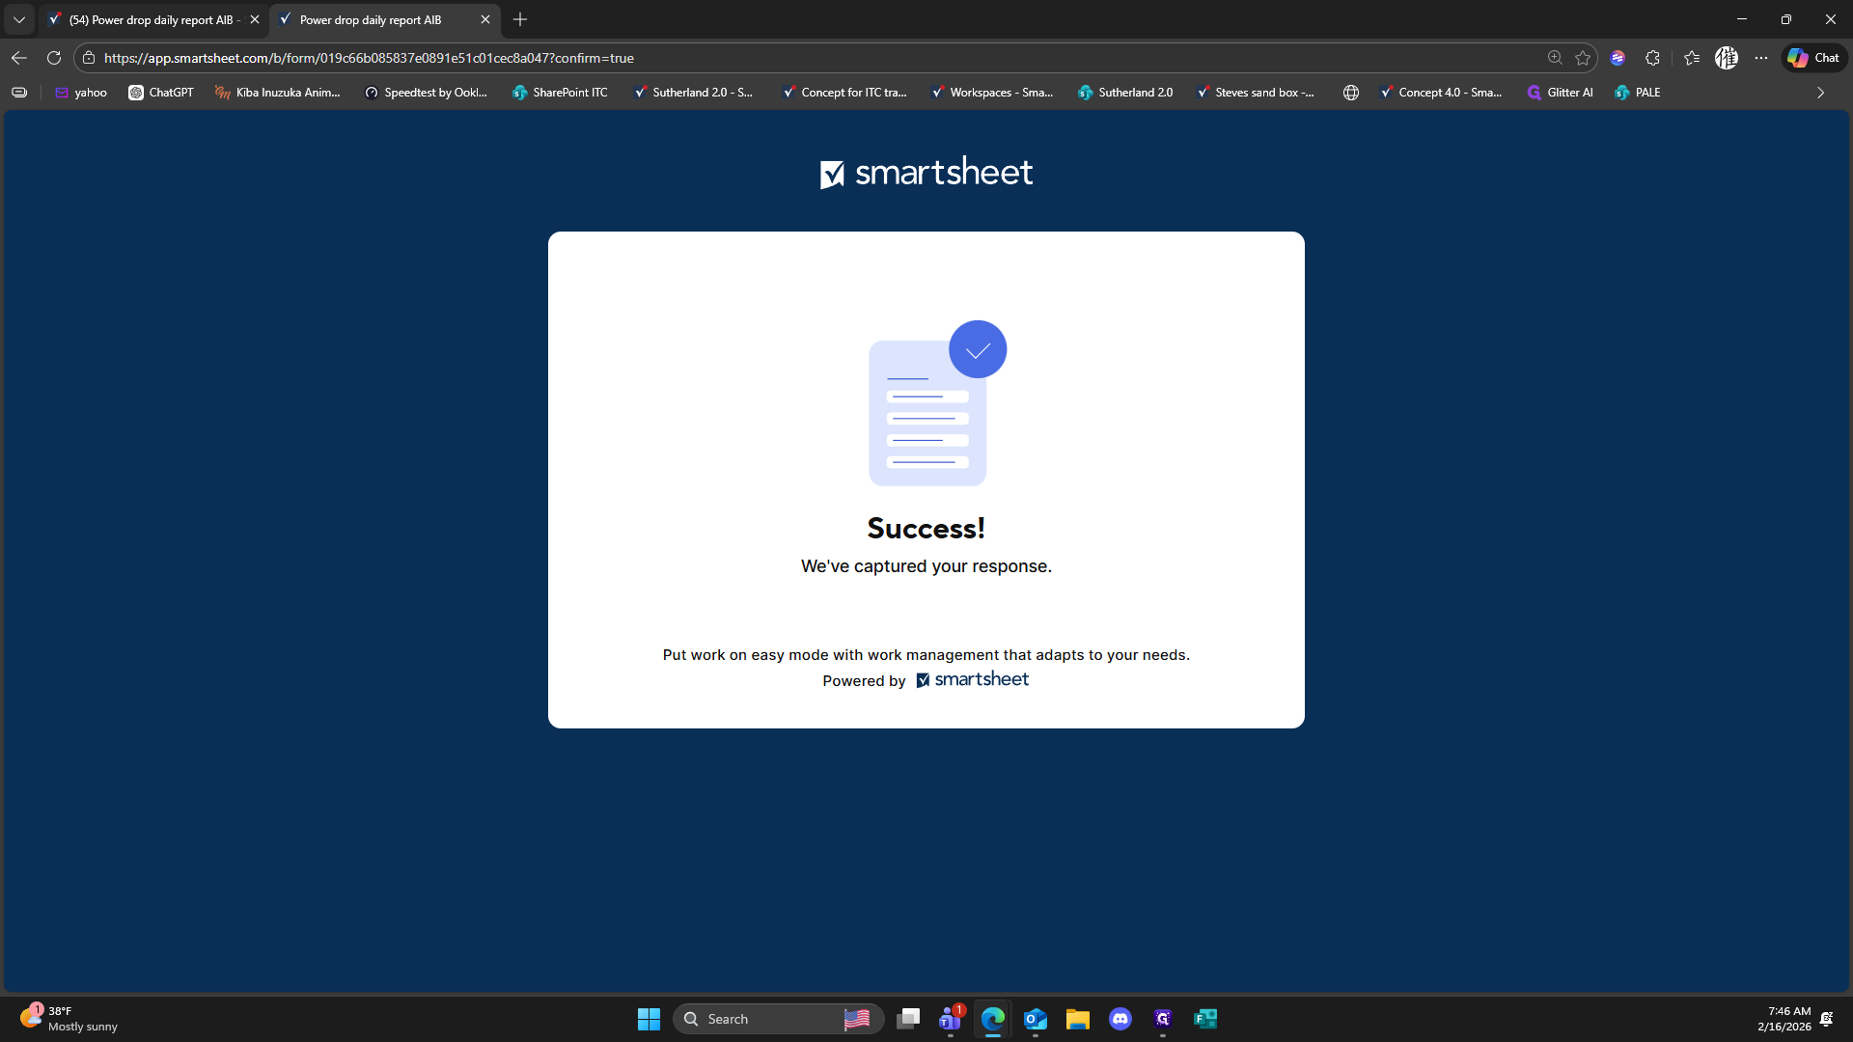Expand the bookmarks bar overflow chevron

tap(1820, 93)
